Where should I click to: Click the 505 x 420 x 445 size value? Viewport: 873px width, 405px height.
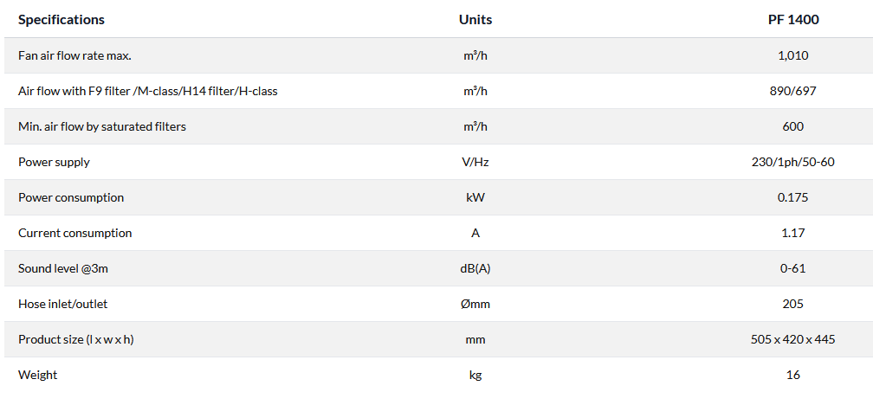tap(792, 339)
